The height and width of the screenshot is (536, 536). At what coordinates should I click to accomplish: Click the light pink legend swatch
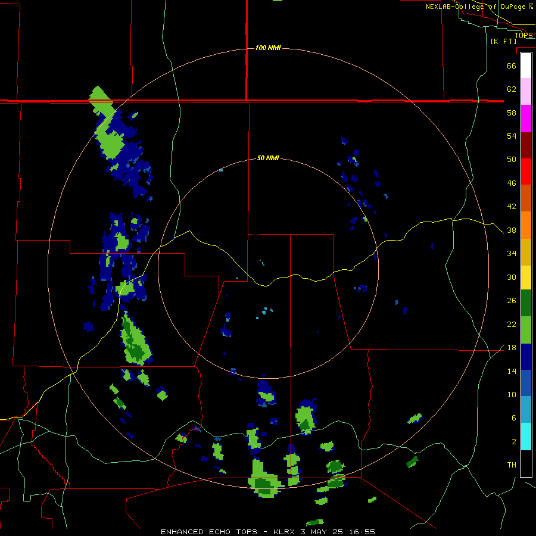coord(526,92)
